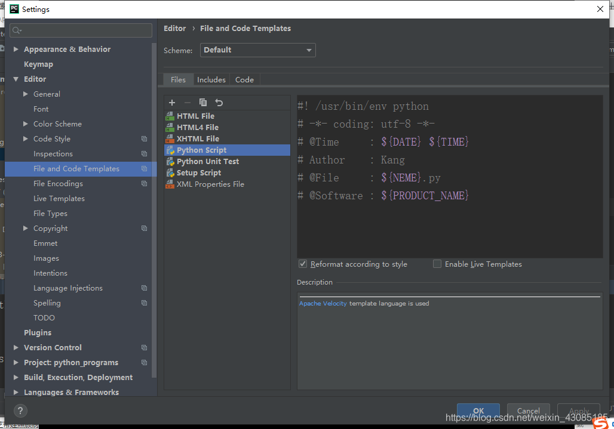Click the project-level icon beside File Encodings
Viewport: 614px width, 429px height.
(x=144, y=183)
